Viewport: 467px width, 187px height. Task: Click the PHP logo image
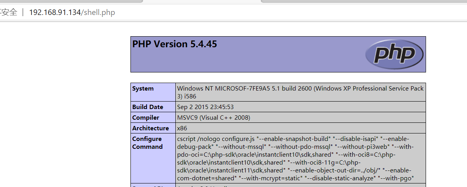coord(394,54)
